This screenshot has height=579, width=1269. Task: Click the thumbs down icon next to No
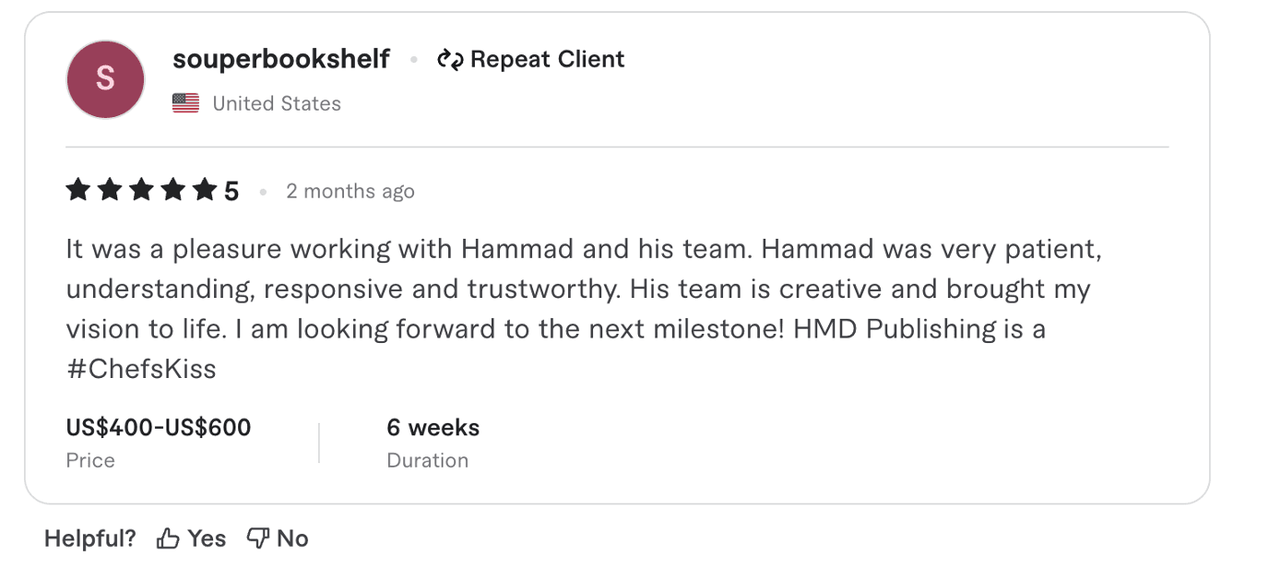257,538
